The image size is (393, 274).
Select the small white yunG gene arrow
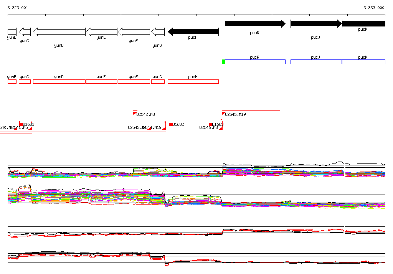coord(158,32)
